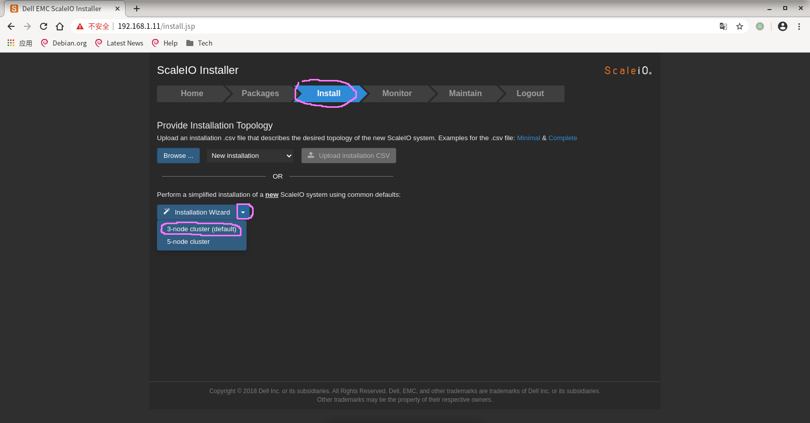The height and width of the screenshot is (423, 810).
Task: Open the Help bookmark
Action: click(x=165, y=43)
